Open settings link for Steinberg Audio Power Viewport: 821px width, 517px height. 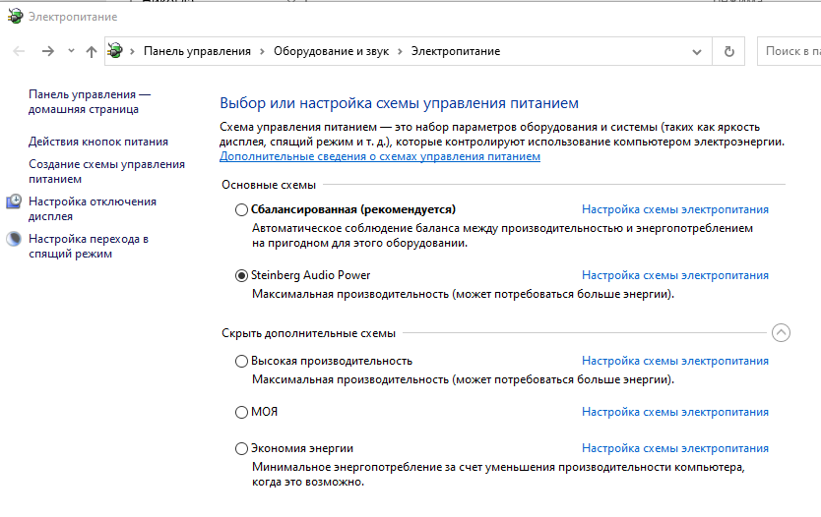[674, 275]
